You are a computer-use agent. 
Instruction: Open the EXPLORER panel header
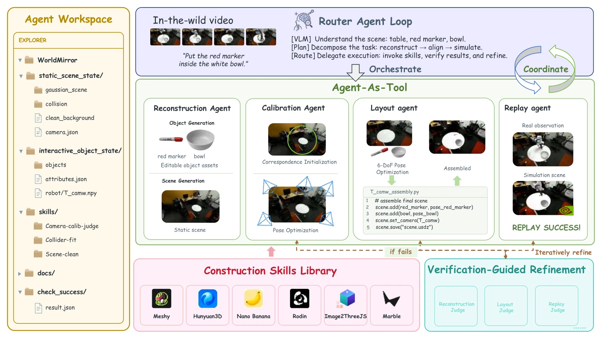click(x=68, y=40)
